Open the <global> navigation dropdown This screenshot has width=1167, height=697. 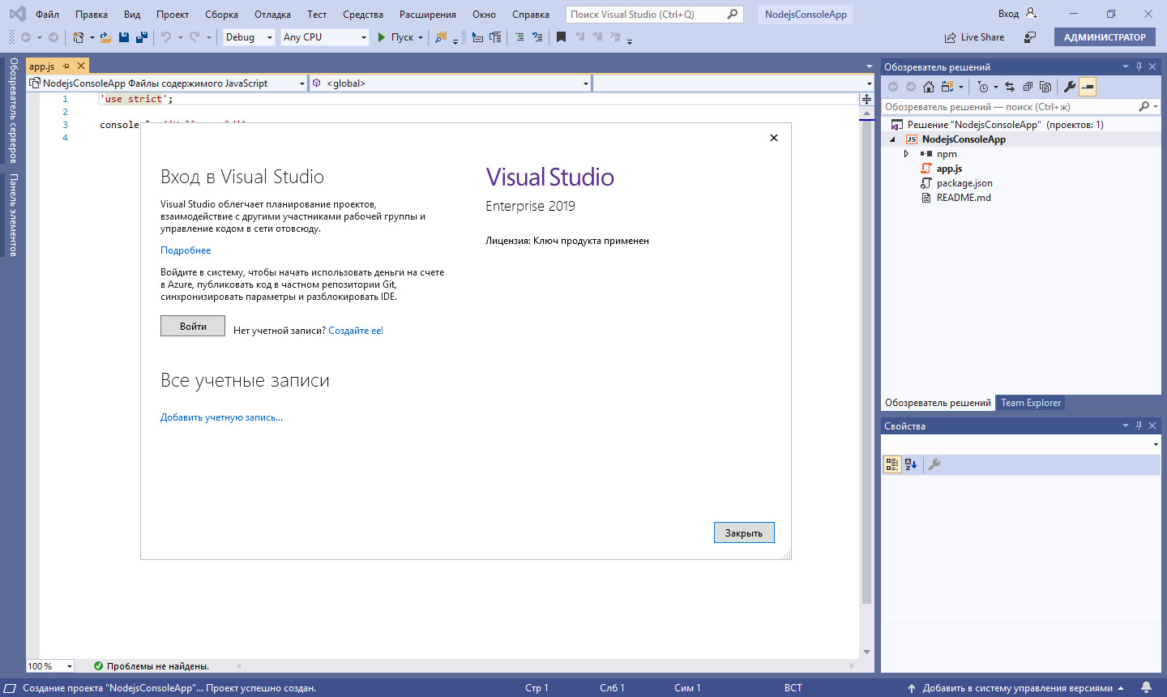click(x=450, y=83)
